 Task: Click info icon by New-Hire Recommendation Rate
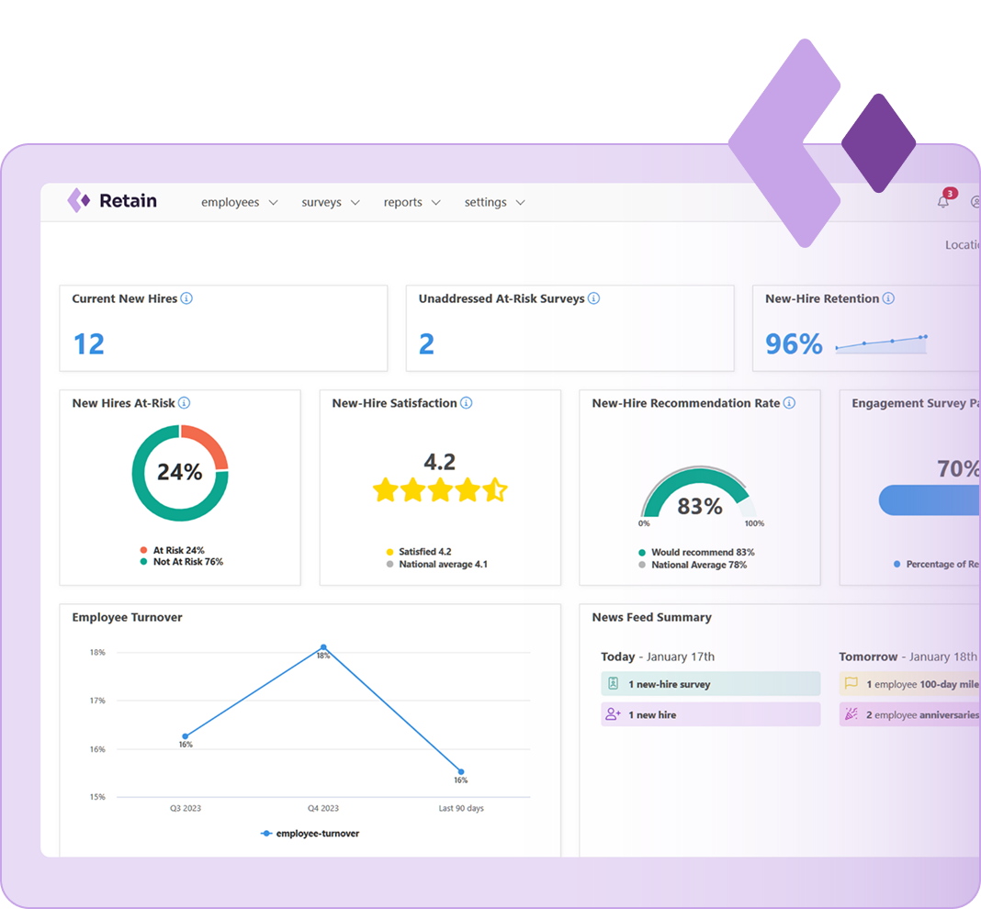pyautogui.click(x=789, y=403)
